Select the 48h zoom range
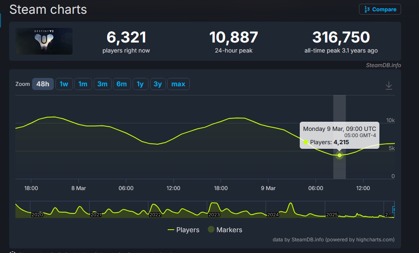 click(x=43, y=84)
